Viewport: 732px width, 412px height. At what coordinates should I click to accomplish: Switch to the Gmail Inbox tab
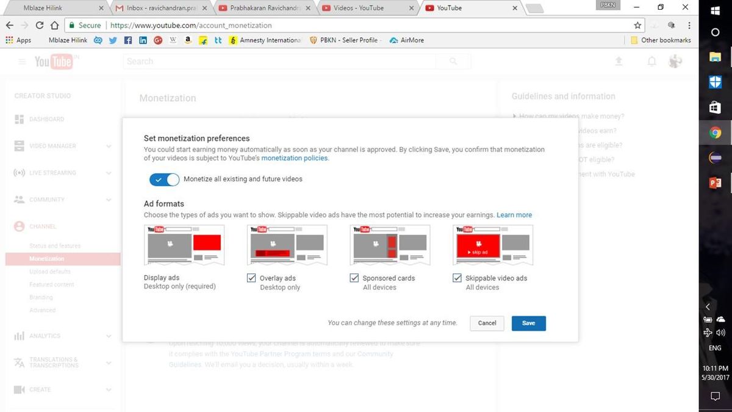[x=160, y=8]
